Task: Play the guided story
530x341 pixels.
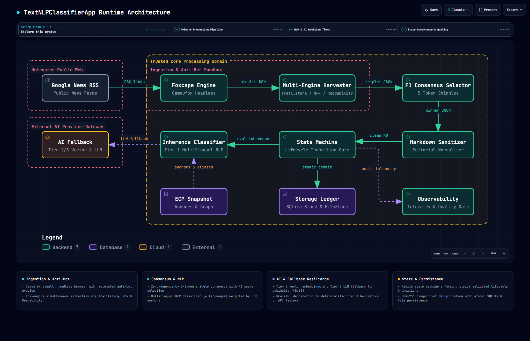Action: [x=156, y=30]
